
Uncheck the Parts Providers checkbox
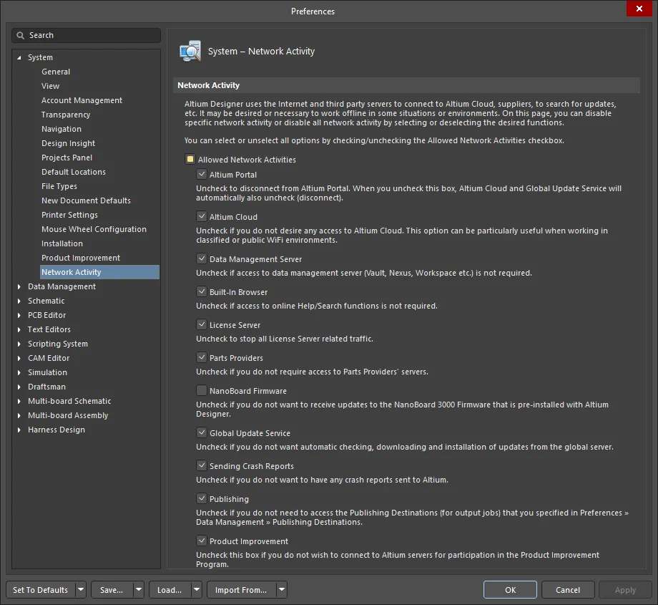click(x=202, y=357)
